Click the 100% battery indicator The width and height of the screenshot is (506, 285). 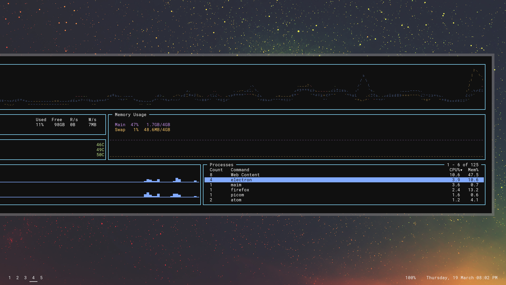pos(410,278)
